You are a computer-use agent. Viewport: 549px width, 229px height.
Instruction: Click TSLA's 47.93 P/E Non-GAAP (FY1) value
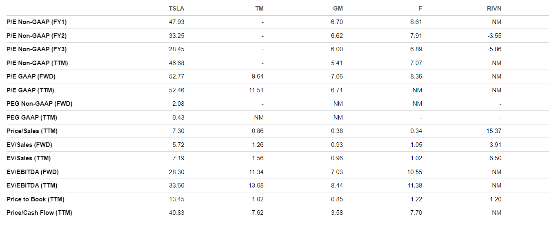click(176, 22)
